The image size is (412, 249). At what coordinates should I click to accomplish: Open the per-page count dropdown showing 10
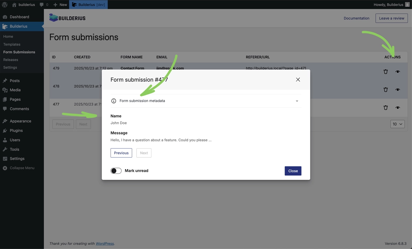[x=397, y=124]
